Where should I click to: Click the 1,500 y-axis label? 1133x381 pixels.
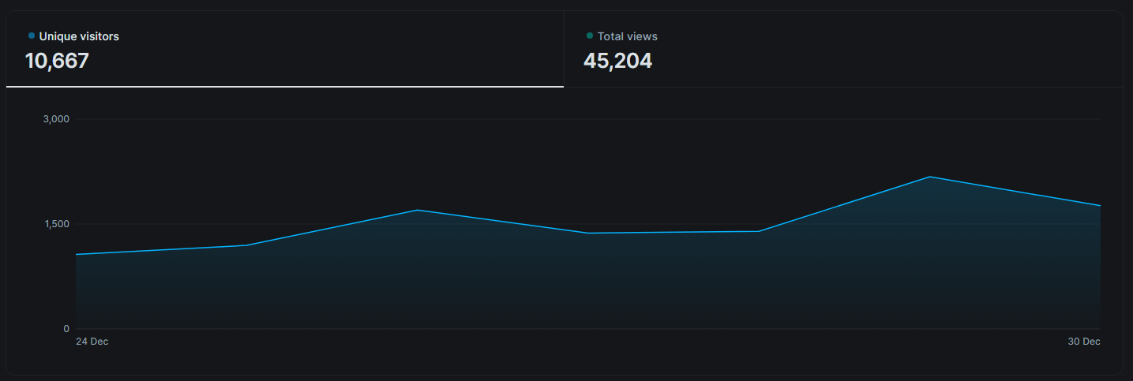coord(56,224)
